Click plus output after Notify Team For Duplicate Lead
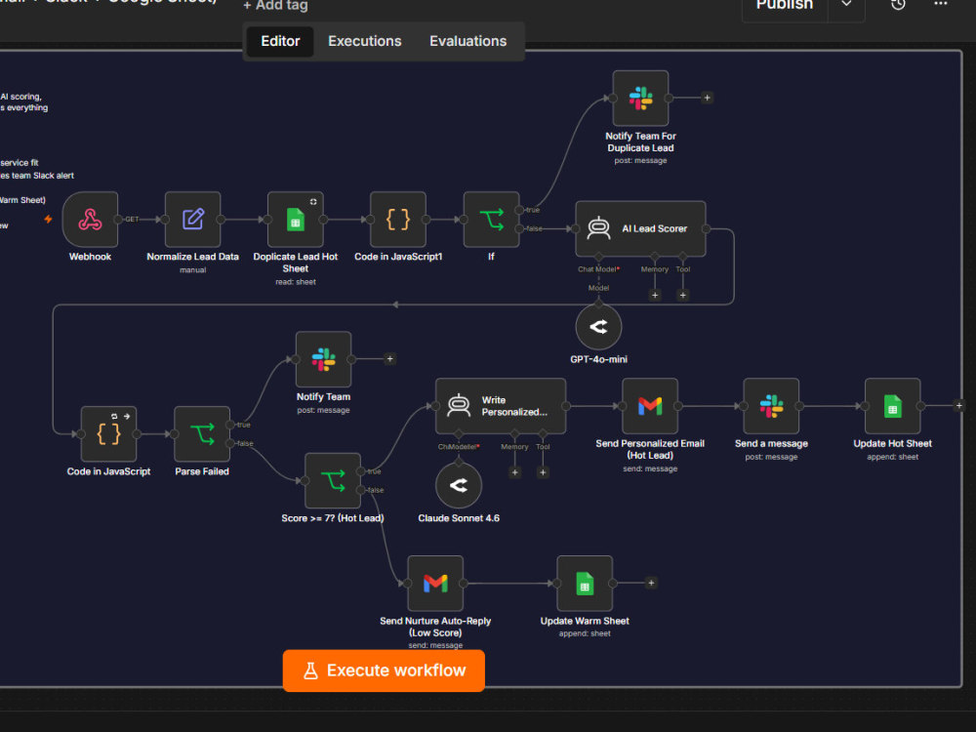This screenshot has width=976, height=732. pyautogui.click(x=707, y=98)
